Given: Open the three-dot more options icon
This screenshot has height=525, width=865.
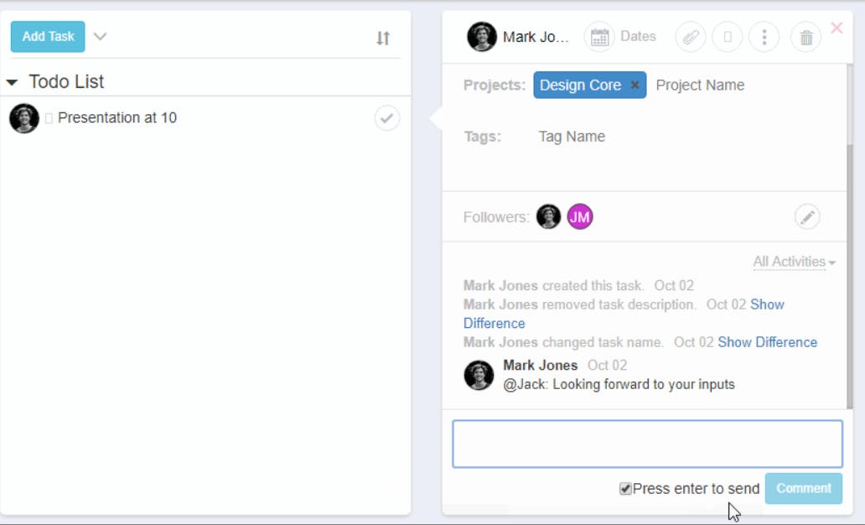Looking at the screenshot, I should [764, 37].
